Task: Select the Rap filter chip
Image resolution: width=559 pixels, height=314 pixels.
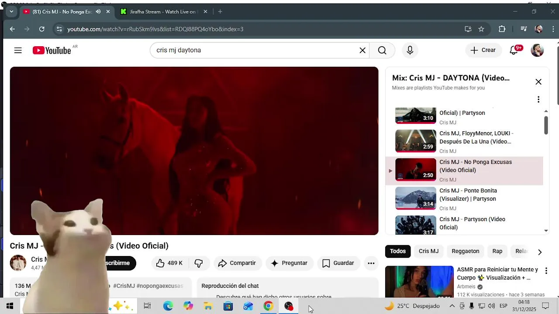Action: pyautogui.click(x=497, y=251)
